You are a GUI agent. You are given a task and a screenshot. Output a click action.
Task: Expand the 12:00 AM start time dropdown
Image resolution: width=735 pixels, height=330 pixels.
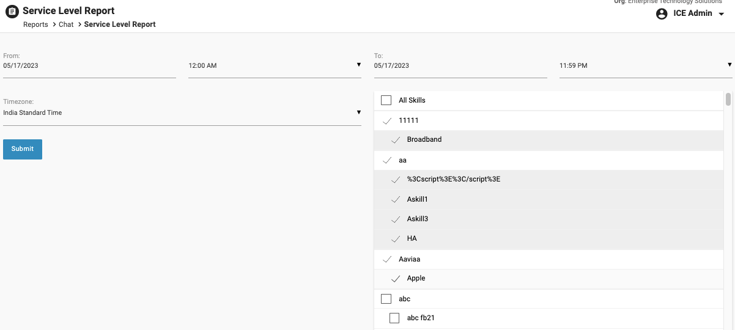[275, 65]
